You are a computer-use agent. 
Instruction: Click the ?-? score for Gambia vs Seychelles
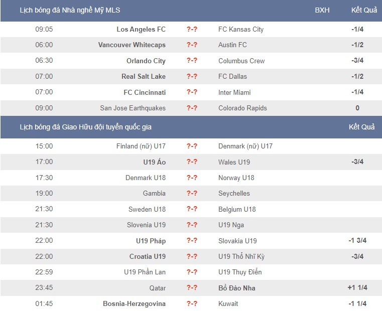(x=192, y=193)
